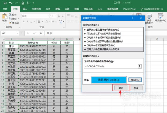Open the Copy dropdown arrow

(x=19, y=19)
